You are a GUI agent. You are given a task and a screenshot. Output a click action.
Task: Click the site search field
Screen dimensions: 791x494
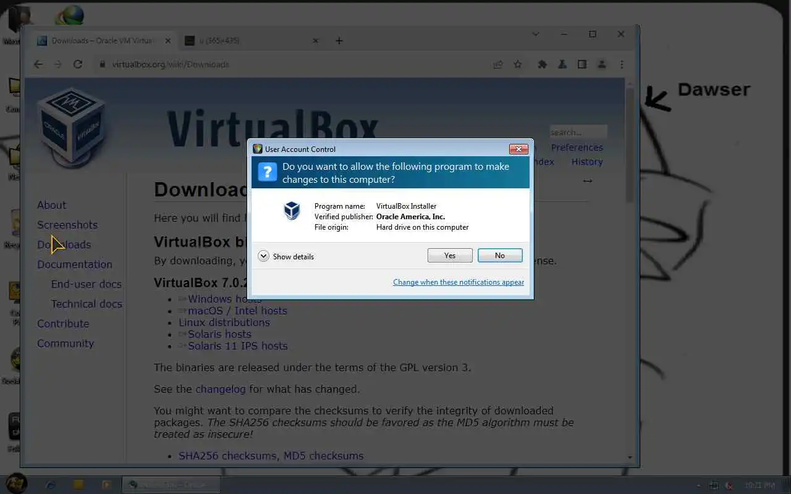click(578, 132)
